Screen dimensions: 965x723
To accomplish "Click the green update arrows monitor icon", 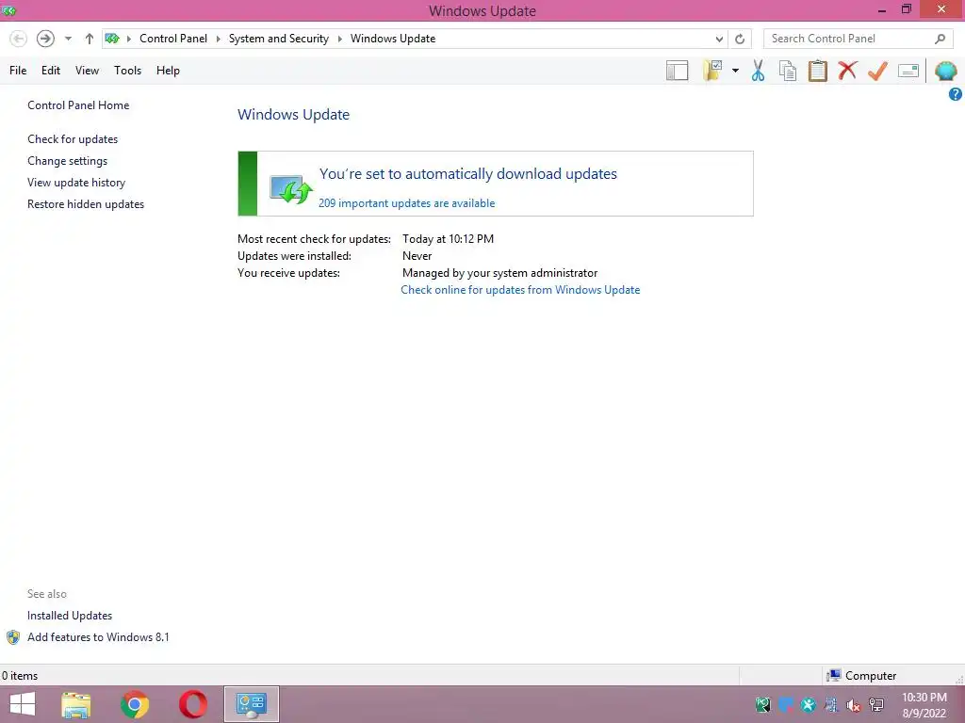I will point(290,188).
